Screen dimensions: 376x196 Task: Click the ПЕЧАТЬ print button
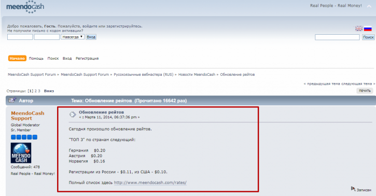point(365,91)
